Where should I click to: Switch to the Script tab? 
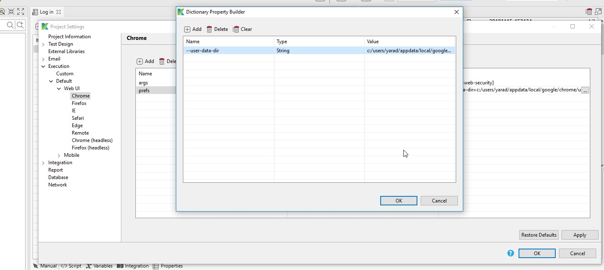click(x=71, y=266)
